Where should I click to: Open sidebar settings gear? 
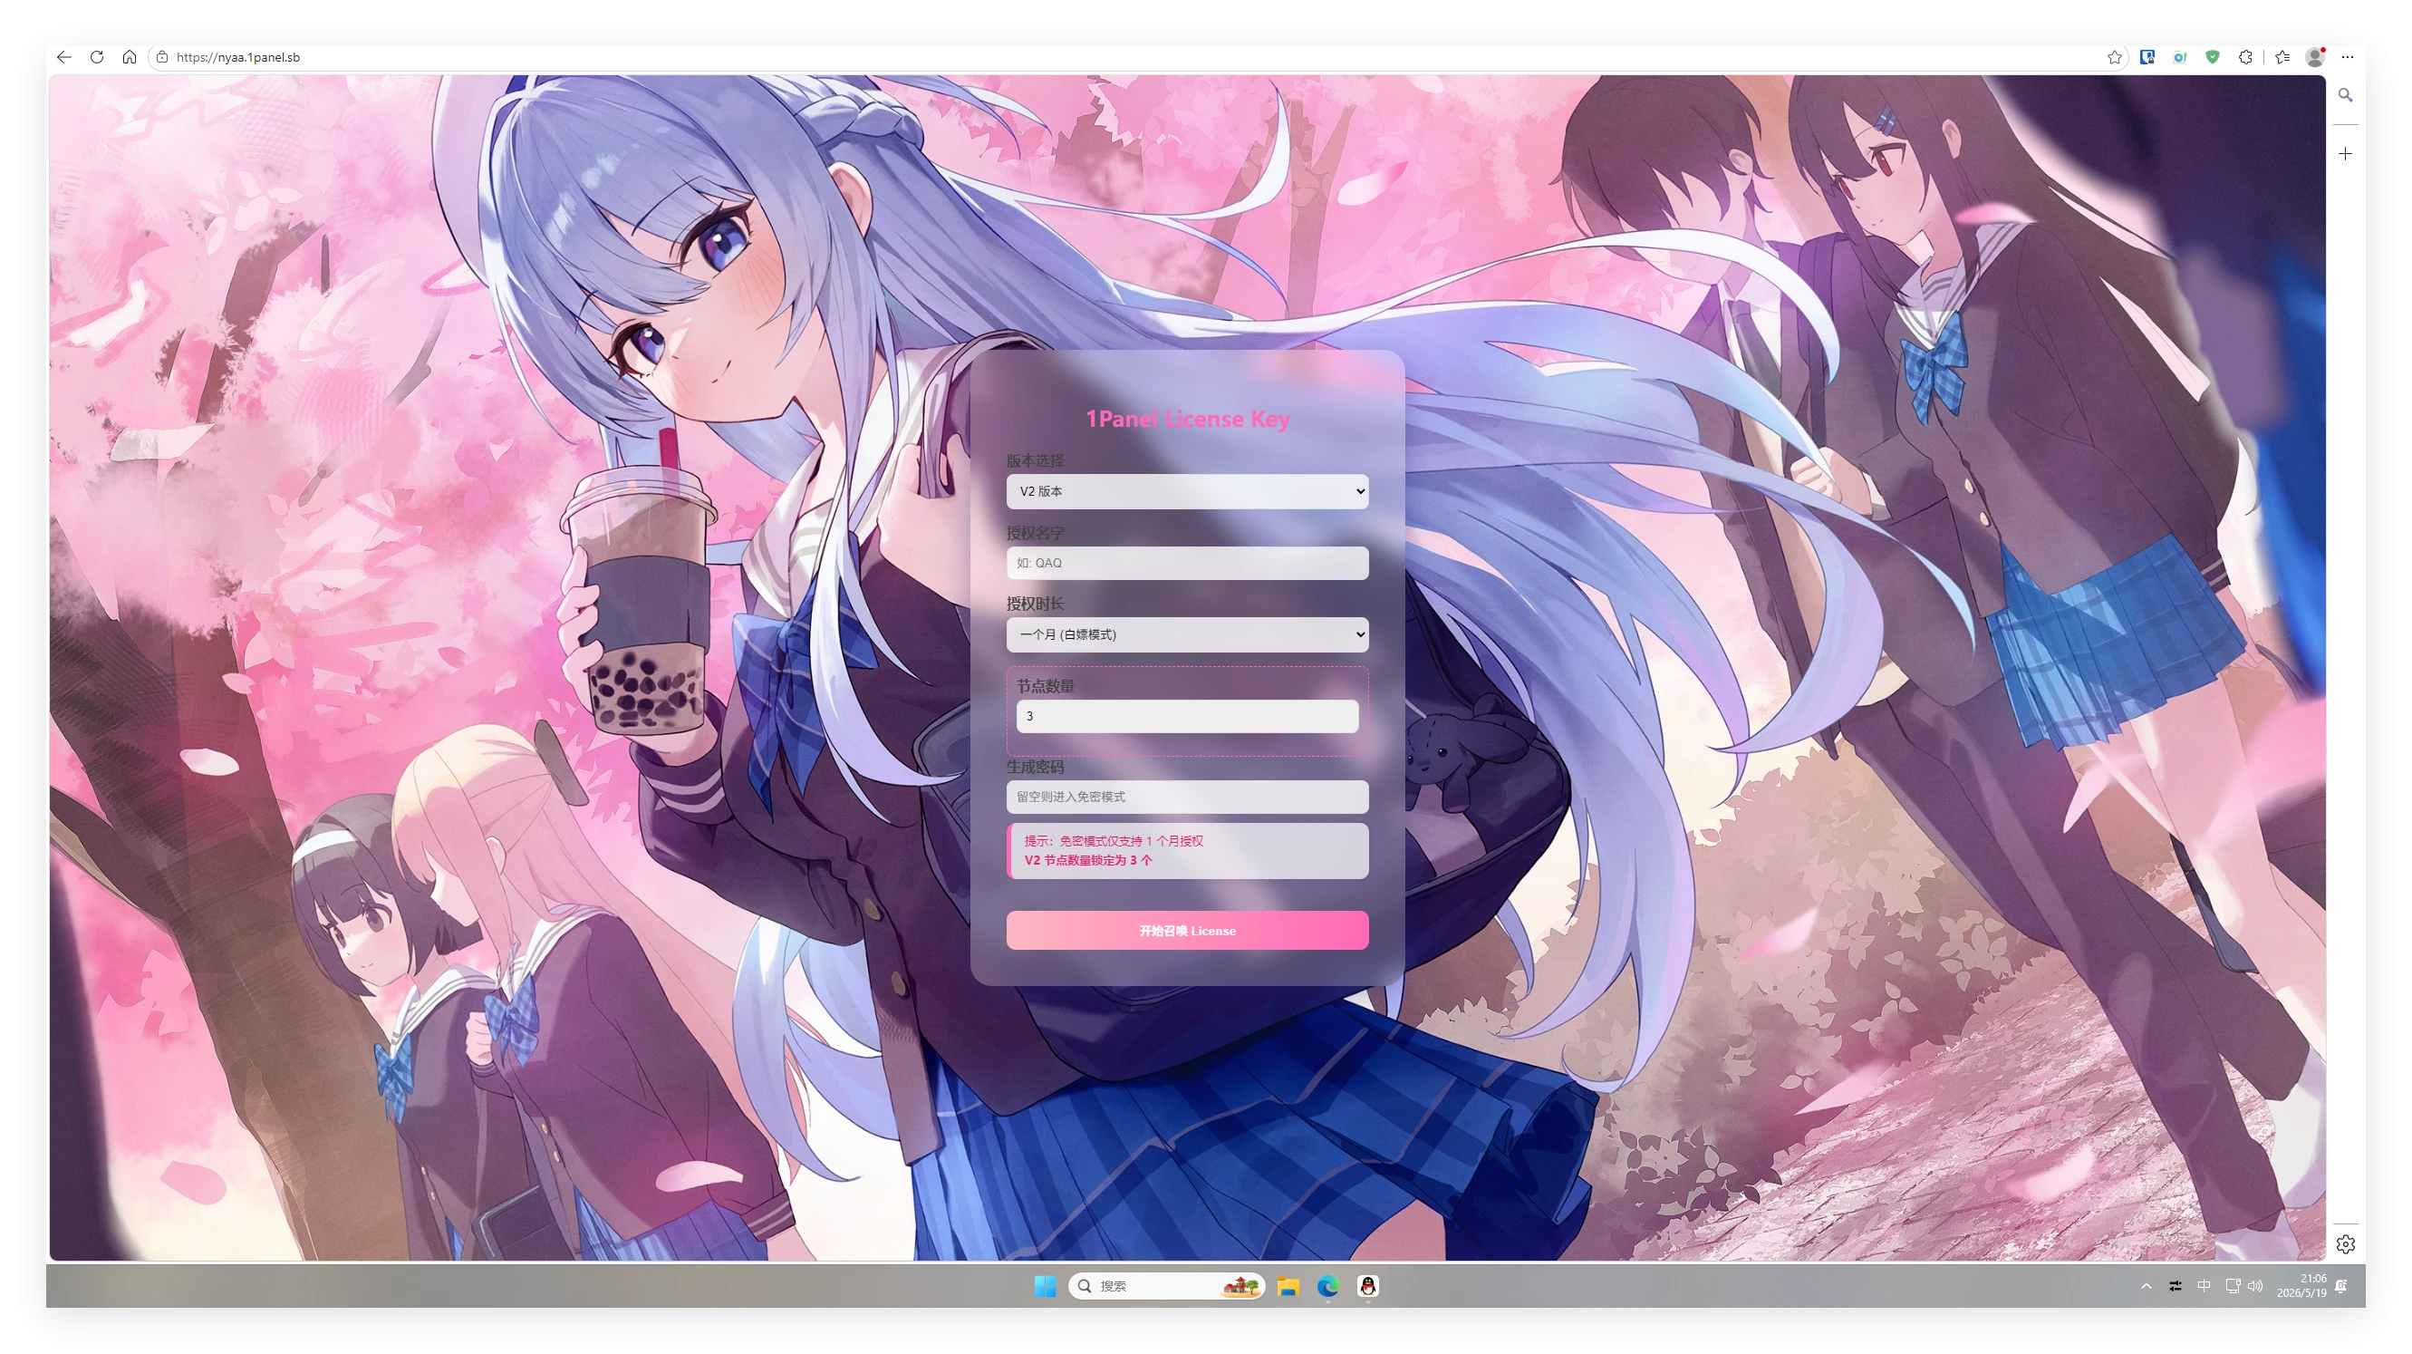(x=2346, y=1243)
